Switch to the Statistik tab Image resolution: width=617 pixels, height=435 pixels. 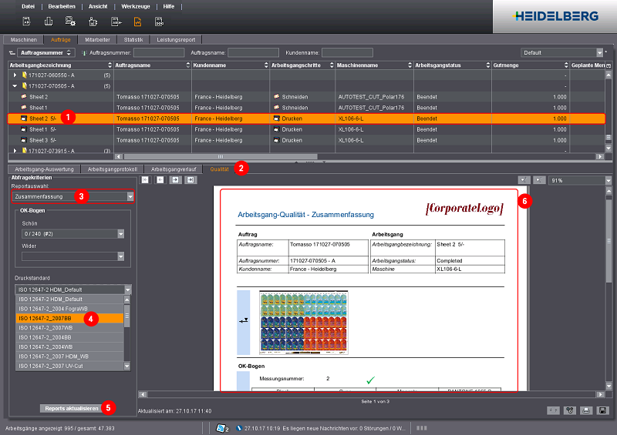click(x=133, y=38)
